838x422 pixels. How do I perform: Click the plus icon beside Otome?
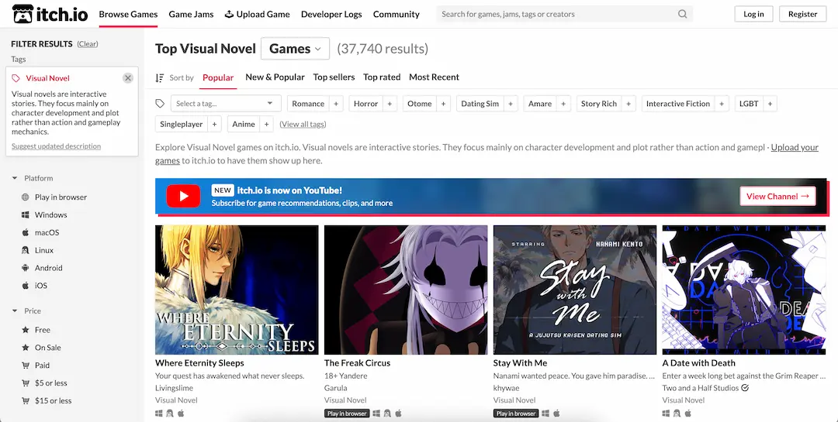(444, 104)
